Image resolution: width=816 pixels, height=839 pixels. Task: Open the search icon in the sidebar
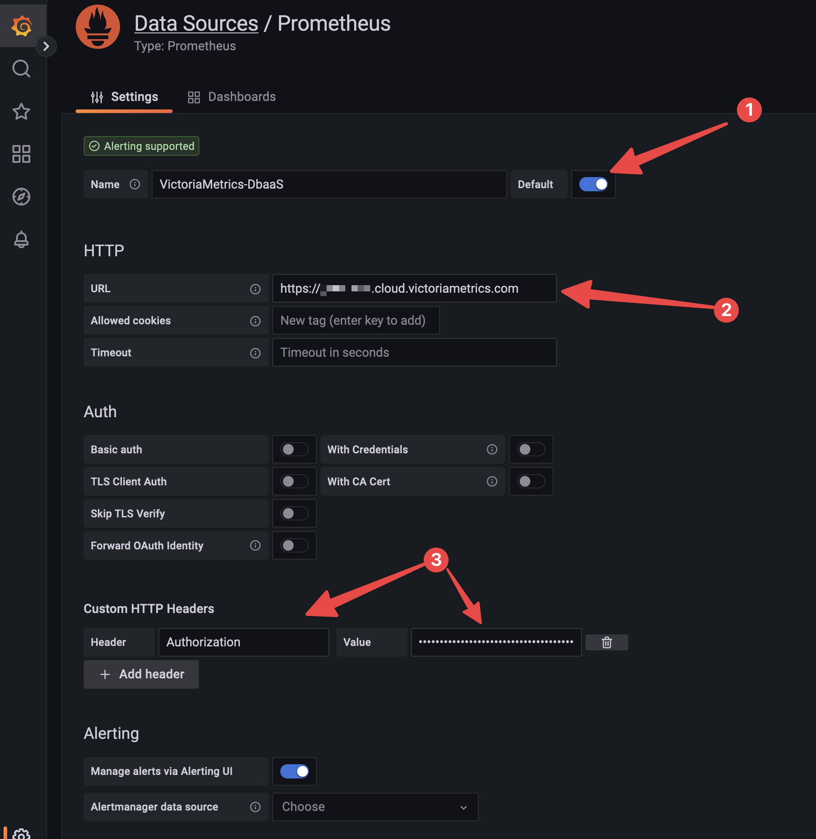21,69
